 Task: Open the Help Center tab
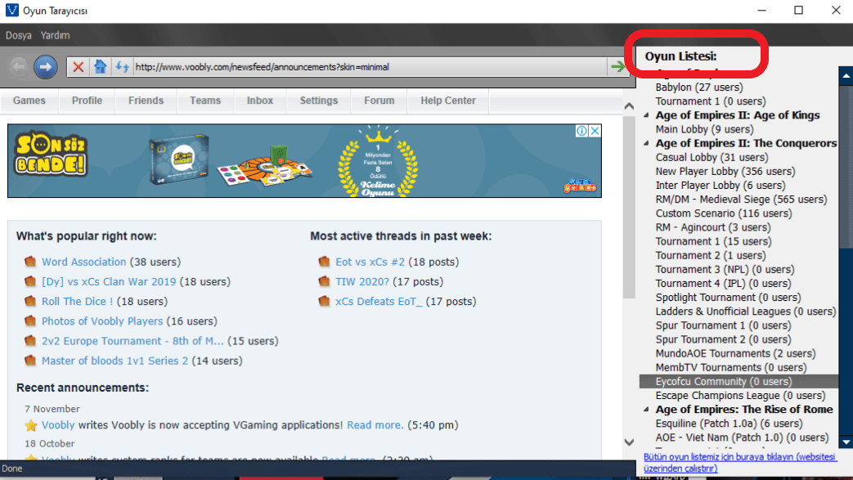(448, 101)
